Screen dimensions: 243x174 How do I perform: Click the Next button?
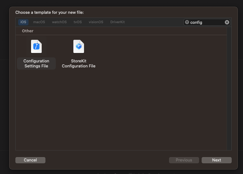(x=216, y=160)
